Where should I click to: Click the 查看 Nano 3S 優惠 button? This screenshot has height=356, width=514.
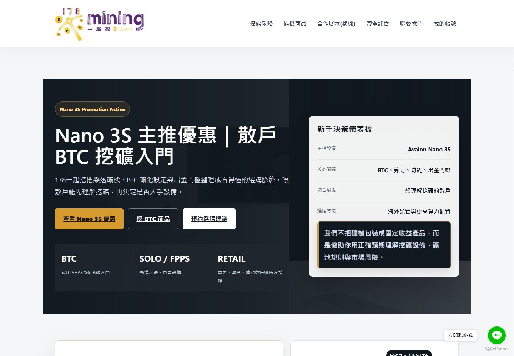point(89,219)
